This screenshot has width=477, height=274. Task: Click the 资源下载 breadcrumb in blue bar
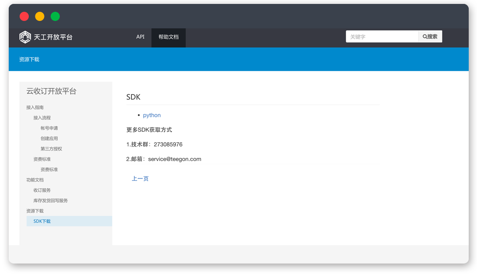pos(29,59)
